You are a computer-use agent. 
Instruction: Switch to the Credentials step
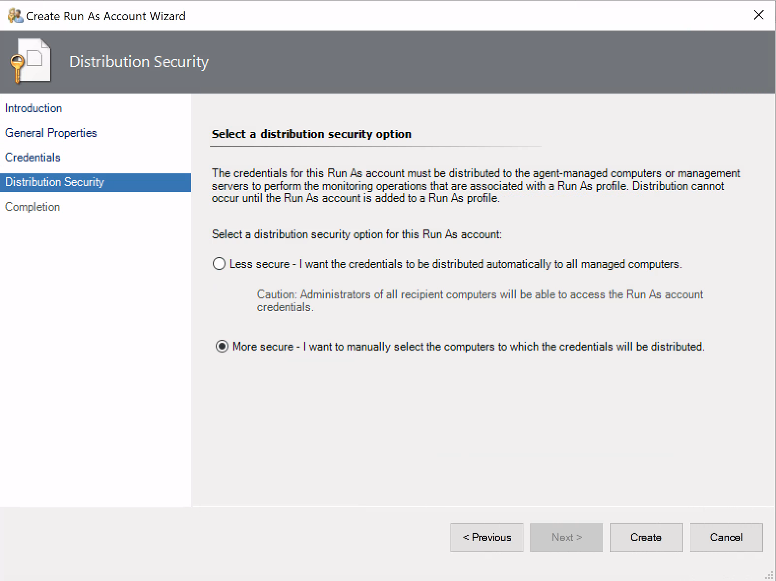32,158
